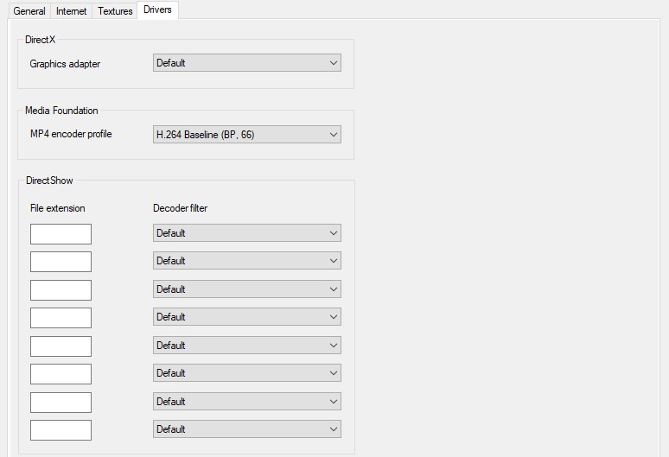Open the sixth Decoder filter dropdown
The width and height of the screenshot is (669, 457).
click(x=247, y=373)
